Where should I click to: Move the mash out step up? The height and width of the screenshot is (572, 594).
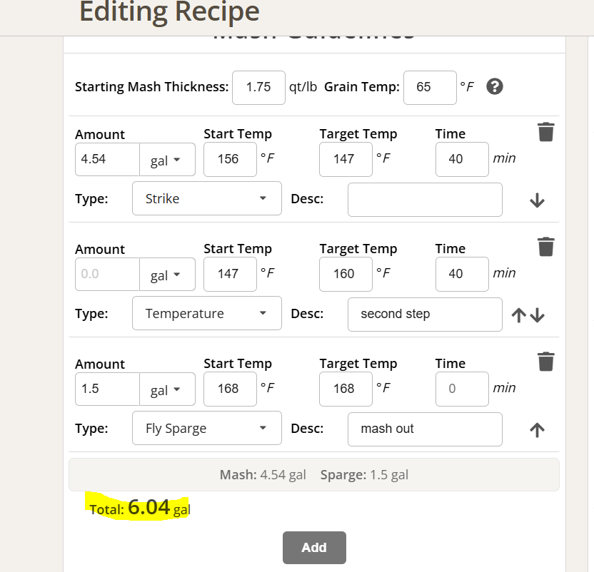tap(538, 429)
